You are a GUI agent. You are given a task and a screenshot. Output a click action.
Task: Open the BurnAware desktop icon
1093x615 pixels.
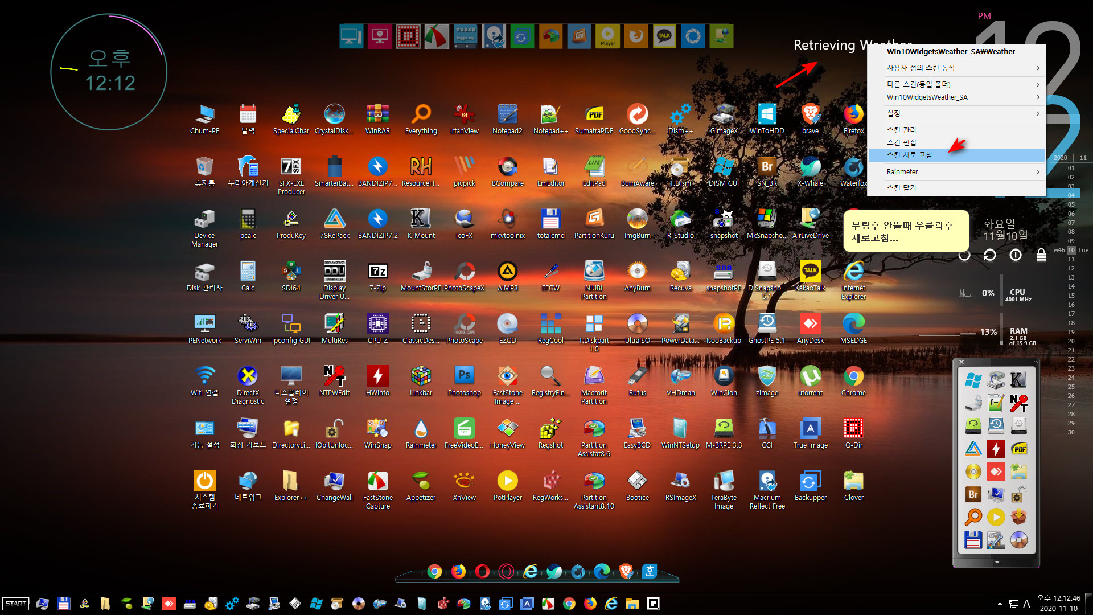(637, 171)
